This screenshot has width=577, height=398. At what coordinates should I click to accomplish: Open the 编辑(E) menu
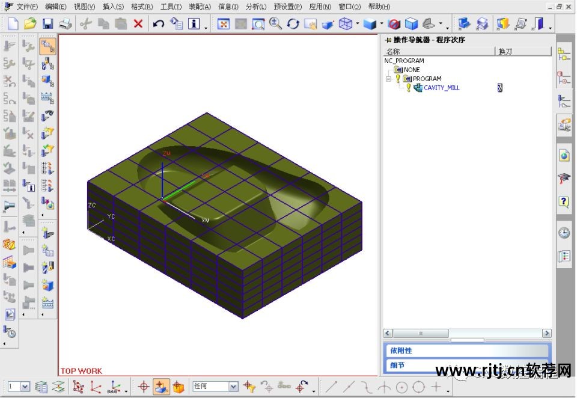56,7
